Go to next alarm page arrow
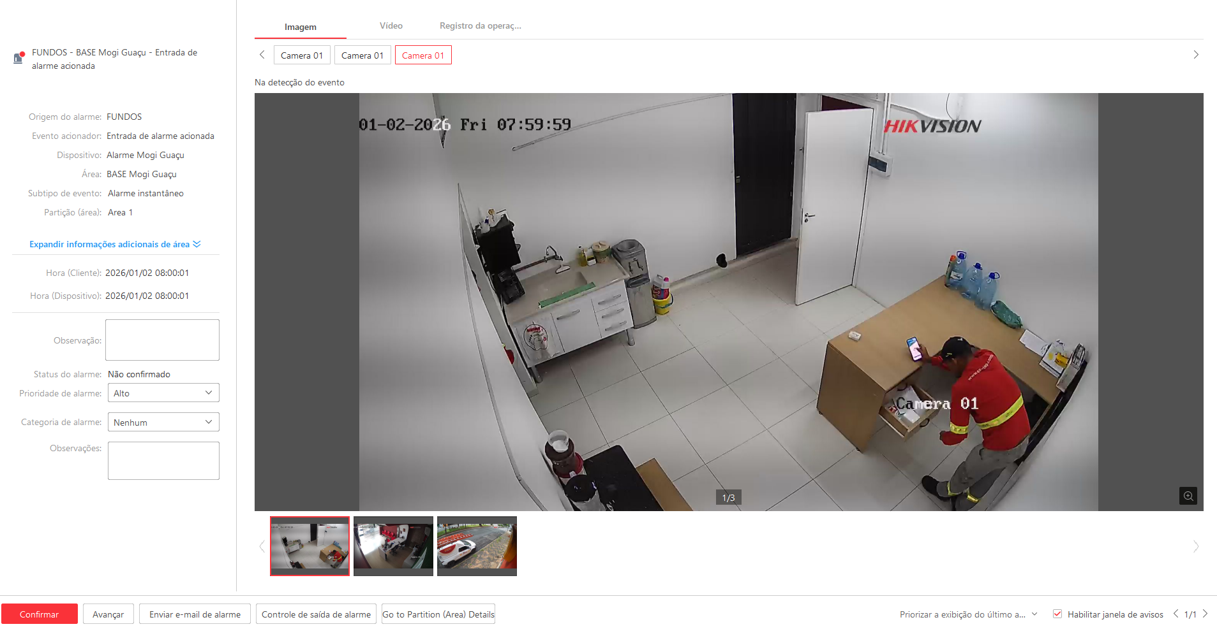This screenshot has width=1217, height=629. pos(1205,614)
